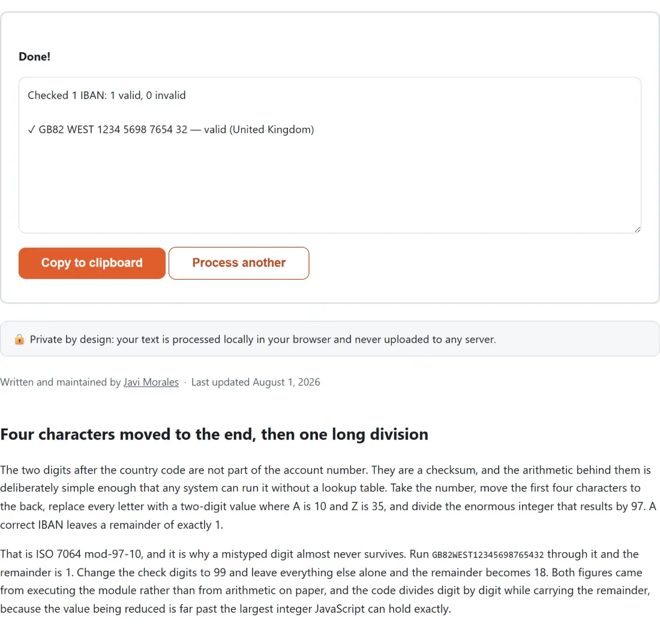The width and height of the screenshot is (660, 629).
Task: Click the "ISO 7064 mod-97-10" phrase
Action: [88, 554]
